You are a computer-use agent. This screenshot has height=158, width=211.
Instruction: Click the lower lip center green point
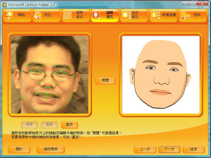click(x=46, y=99)
